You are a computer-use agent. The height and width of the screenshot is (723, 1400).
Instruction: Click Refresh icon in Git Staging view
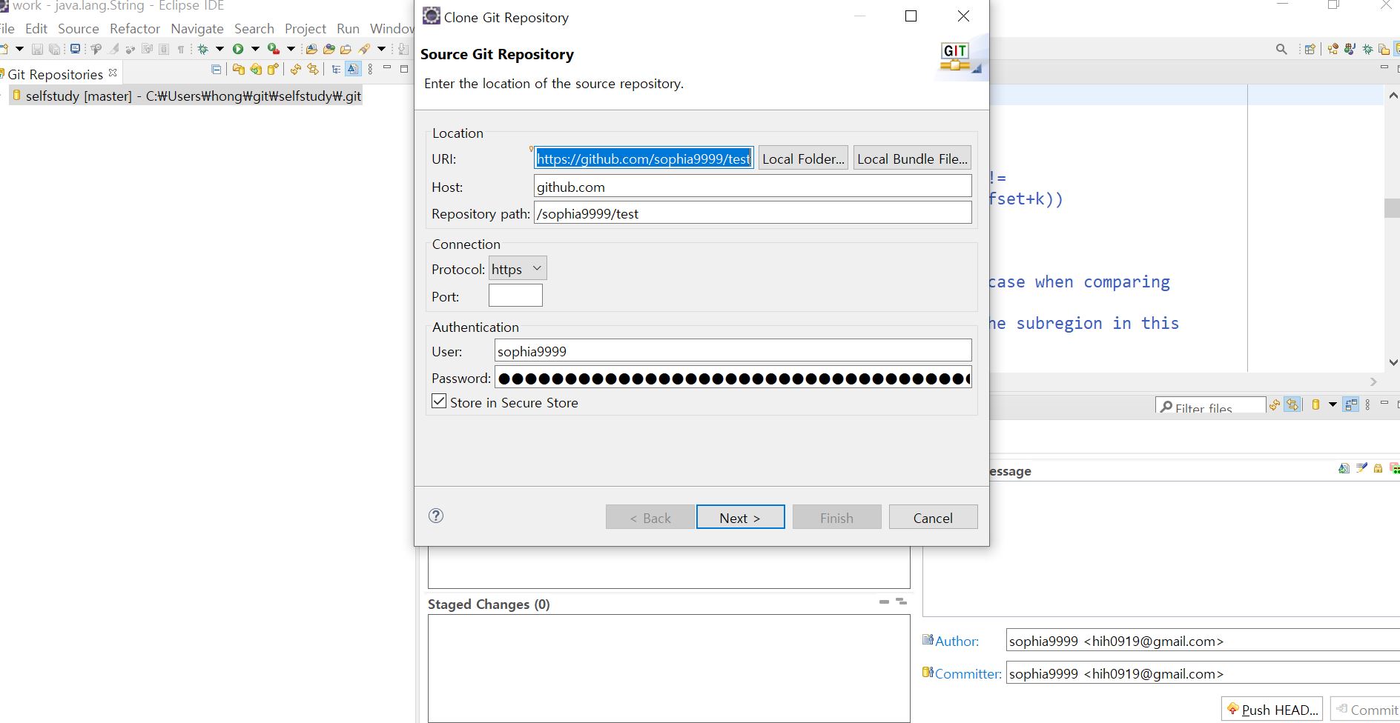[x=1275, y=404]
